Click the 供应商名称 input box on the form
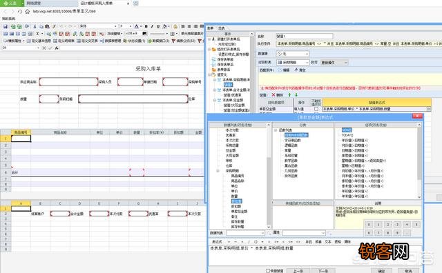The width and height of the screenshot is (442, 273). click(x=68, y=81)
